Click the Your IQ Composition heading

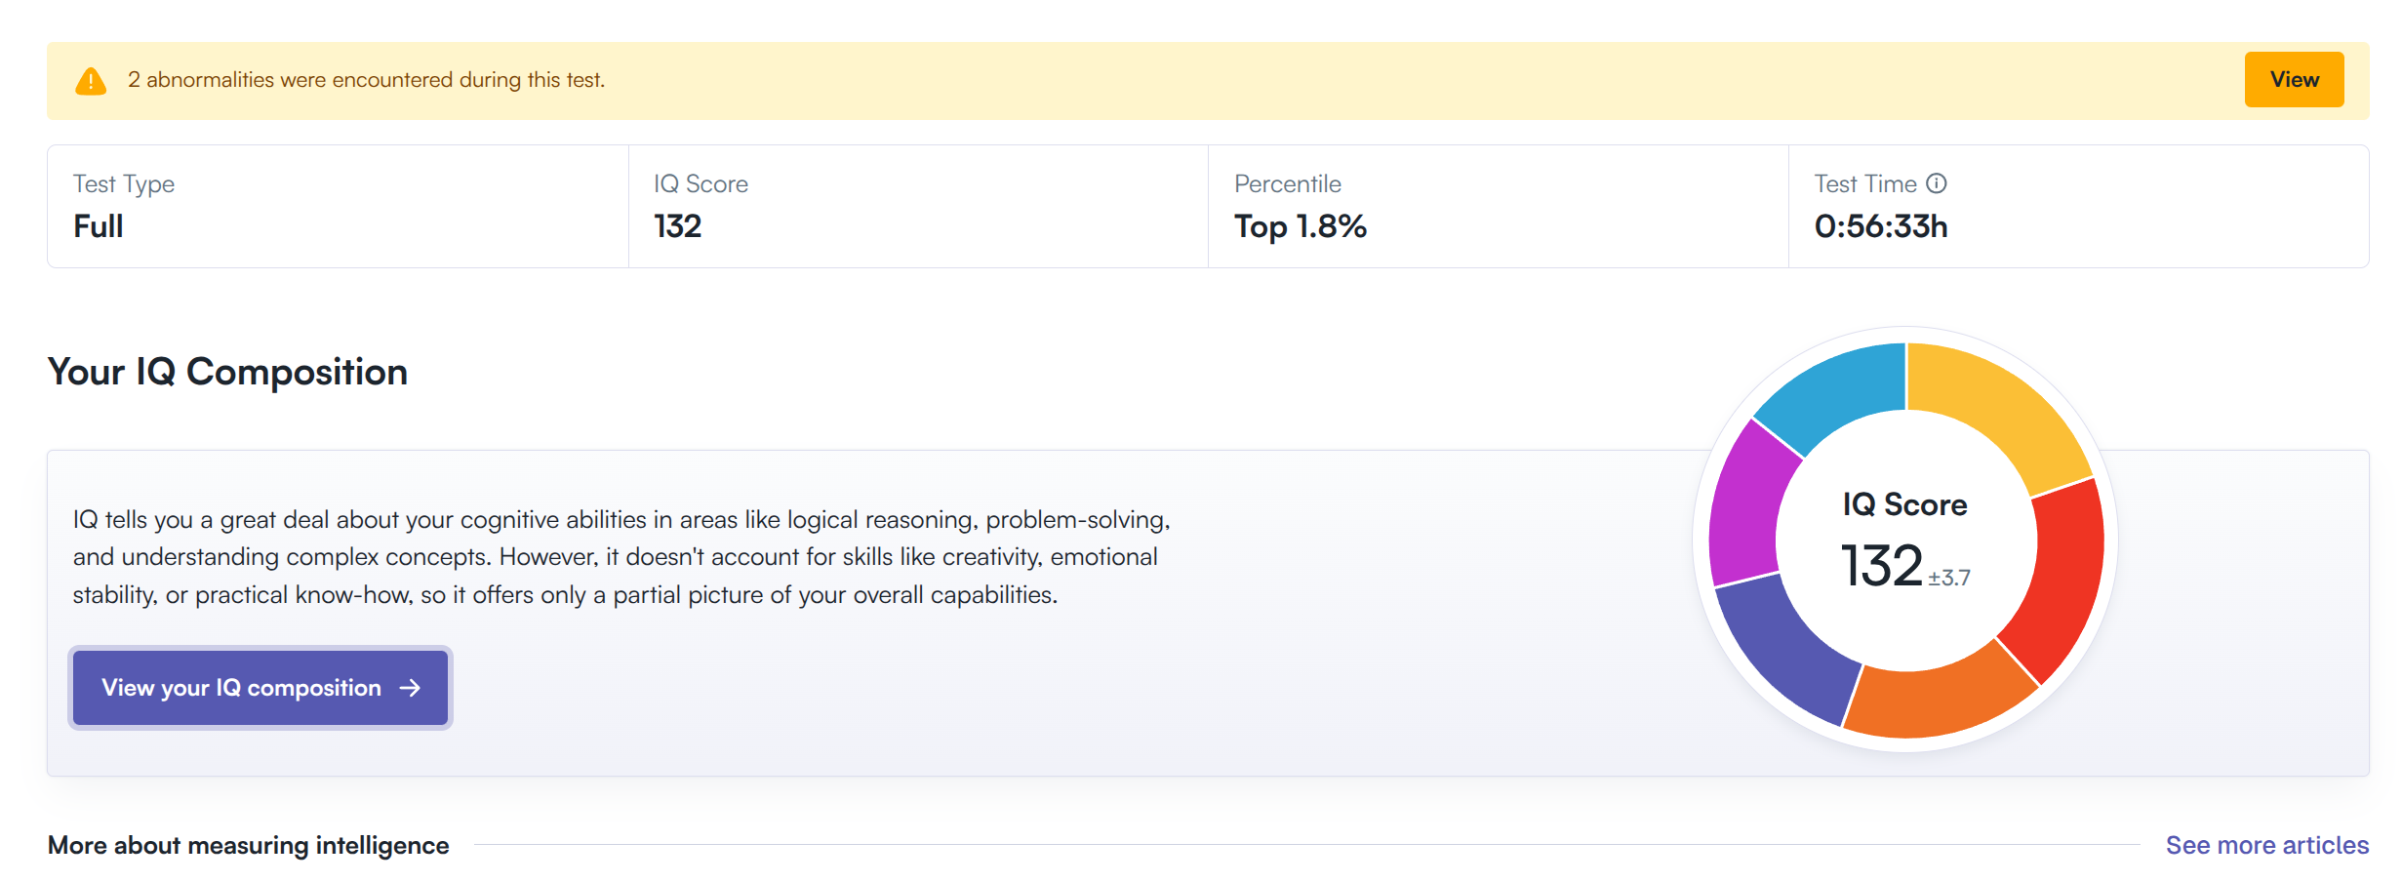point(227,372)
